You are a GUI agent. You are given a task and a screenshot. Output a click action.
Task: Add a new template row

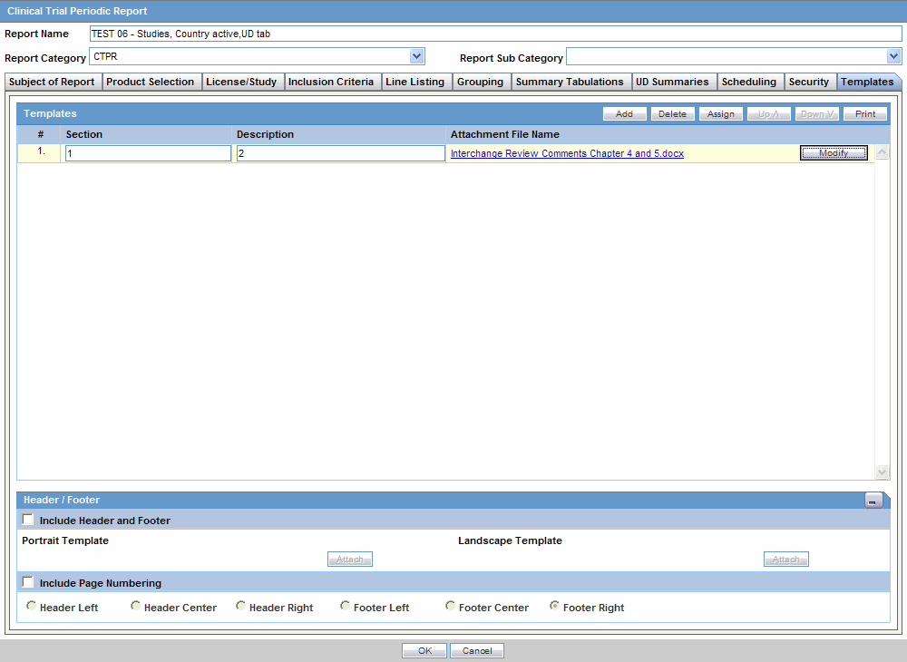(x=624, y=113)
